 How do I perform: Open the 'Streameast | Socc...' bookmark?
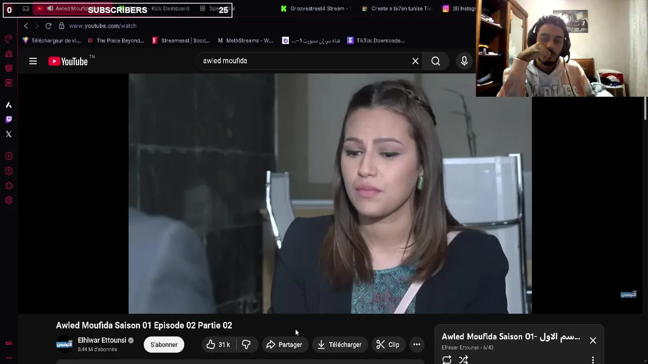[181, 40]
